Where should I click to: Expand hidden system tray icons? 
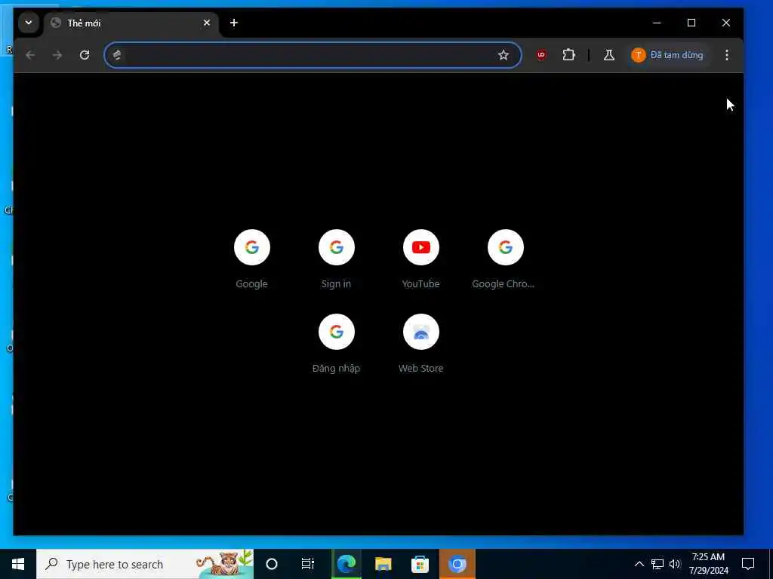click(x=639, y=564)
